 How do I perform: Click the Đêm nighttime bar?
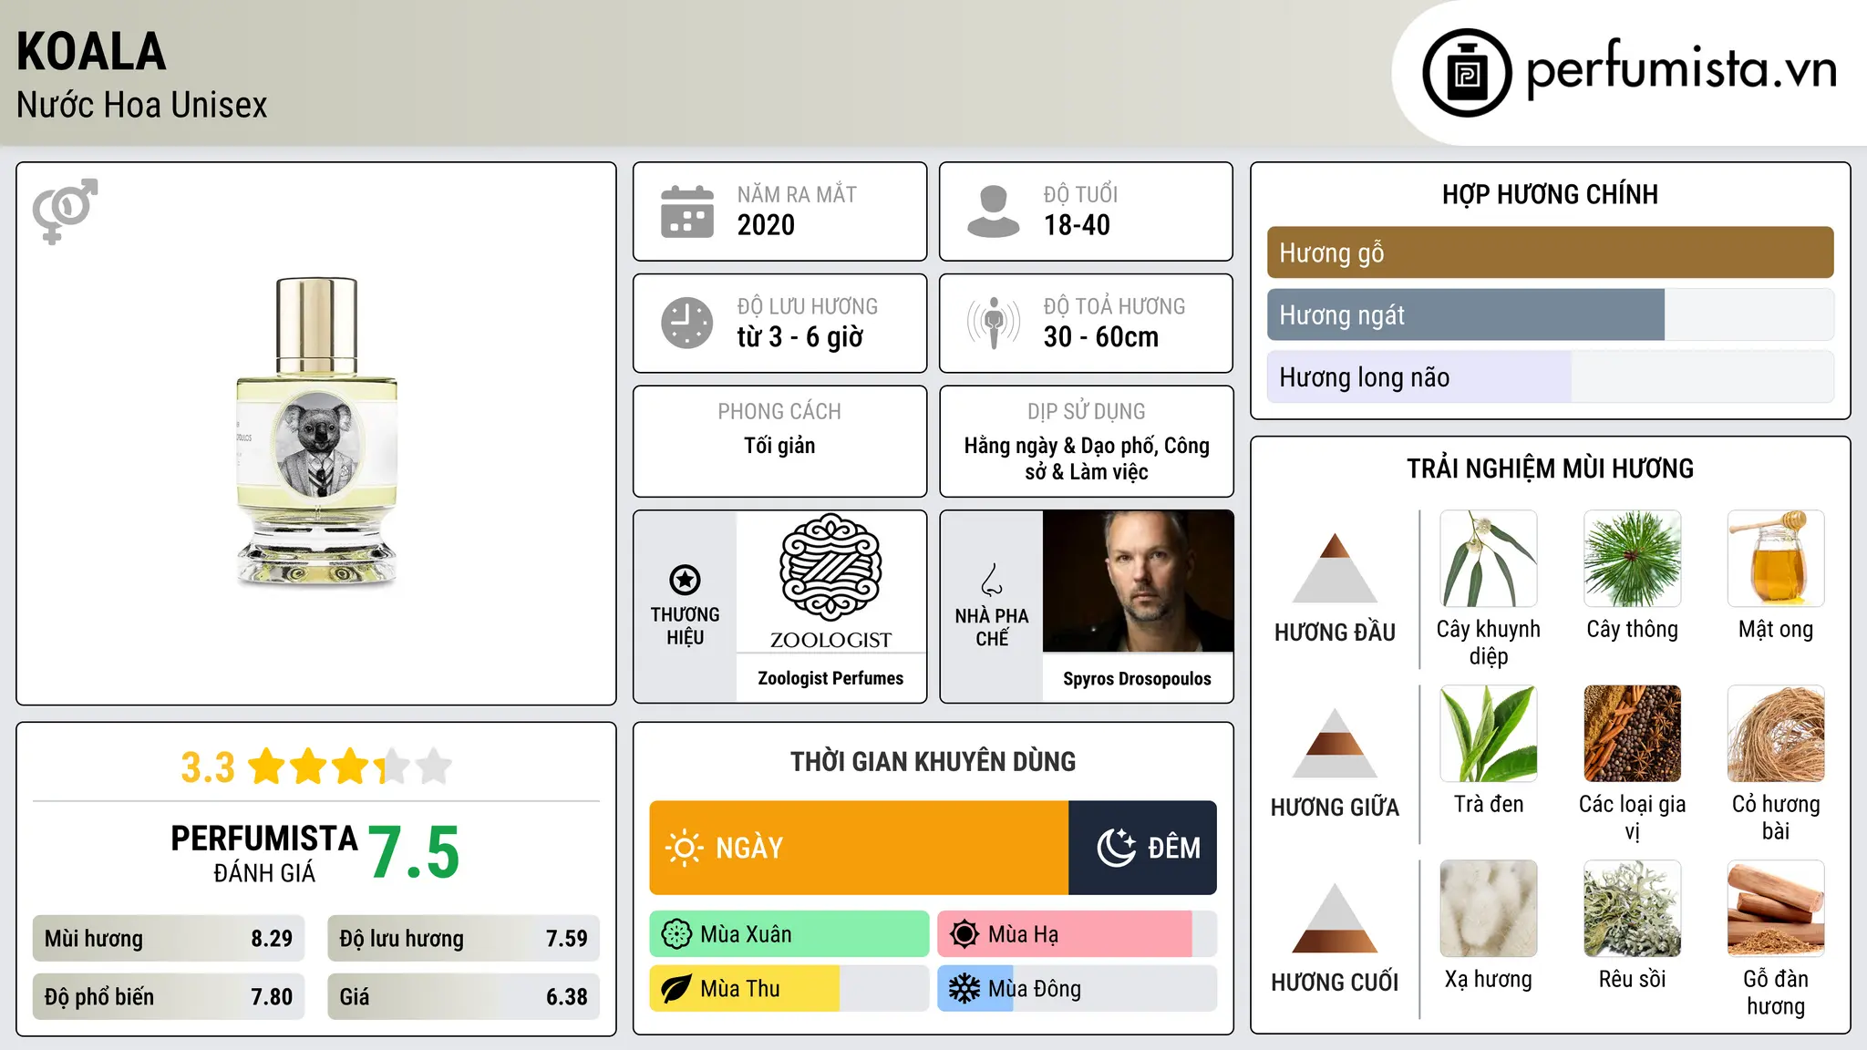pyautogui.click(x=1142, y=848)
